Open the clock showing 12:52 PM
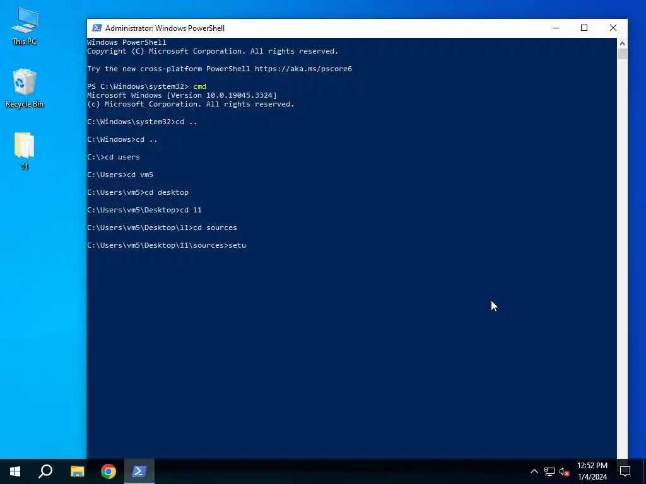This screenshot has width=646, height=484. 592,471
